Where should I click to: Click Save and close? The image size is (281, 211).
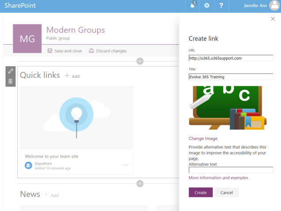(65, 51)
